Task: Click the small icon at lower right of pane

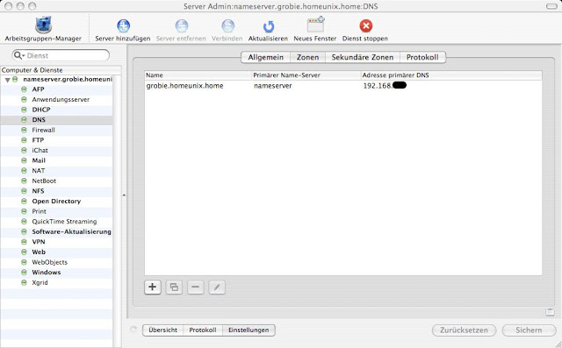Action: 550,312
